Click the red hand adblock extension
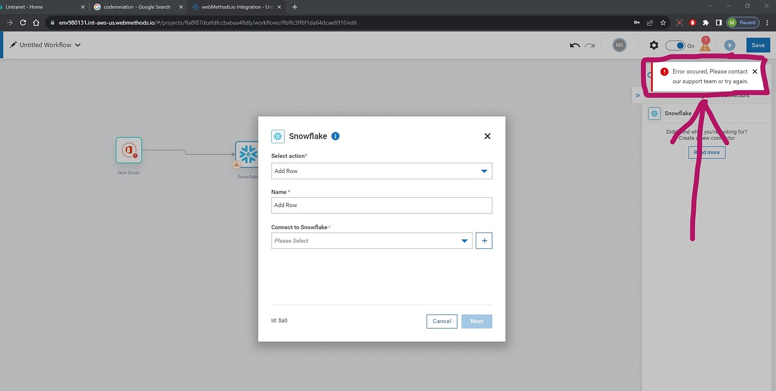The width and height of the screenshot is (776, 391). [x=693, y=22]
